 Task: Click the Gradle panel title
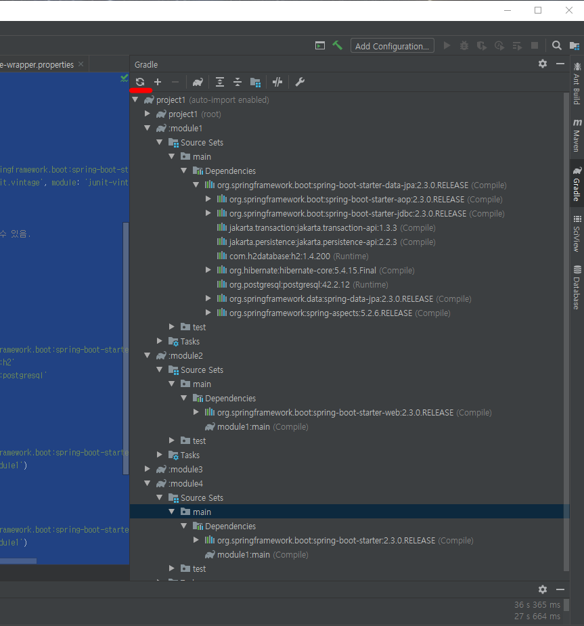pos(146,65)
